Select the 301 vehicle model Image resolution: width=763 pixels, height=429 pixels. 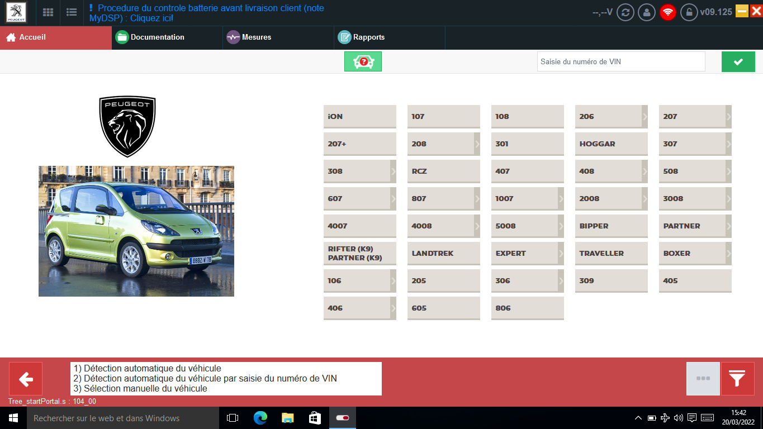click(528, 144)
